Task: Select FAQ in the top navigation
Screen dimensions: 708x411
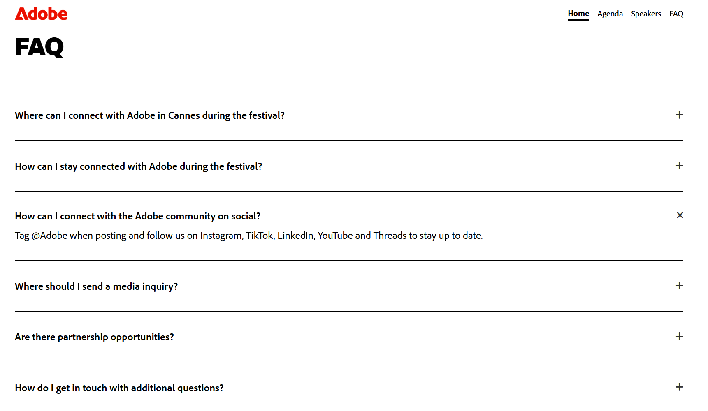Action: (x=676, y=14)
